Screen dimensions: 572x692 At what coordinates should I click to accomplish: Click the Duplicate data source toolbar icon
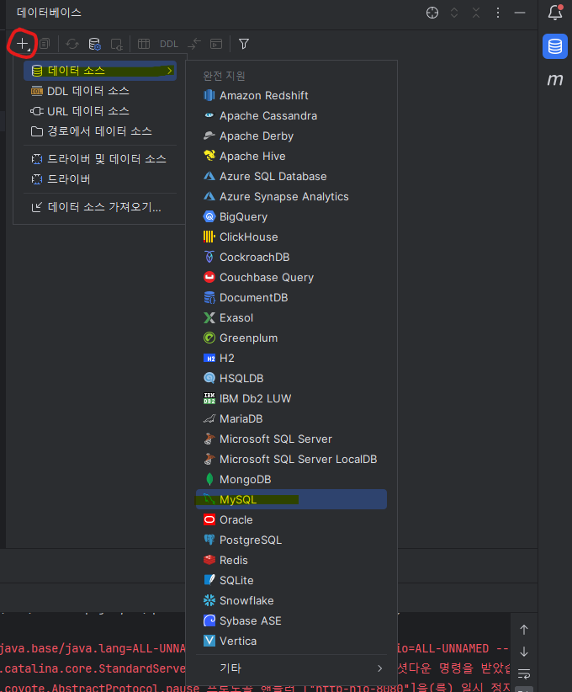click(x=45, y=44)
